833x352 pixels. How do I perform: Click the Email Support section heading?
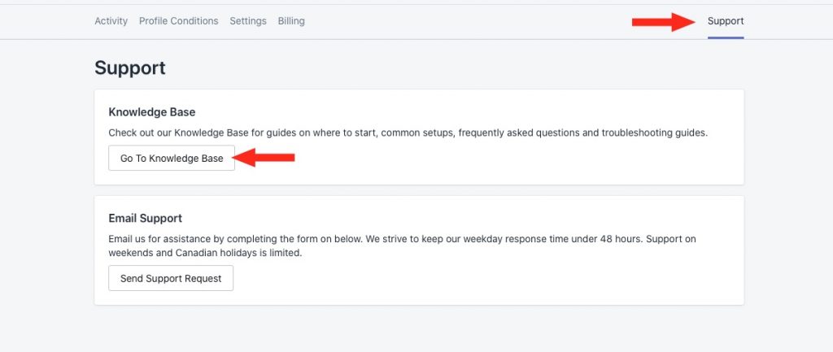[x=145, y=218]
